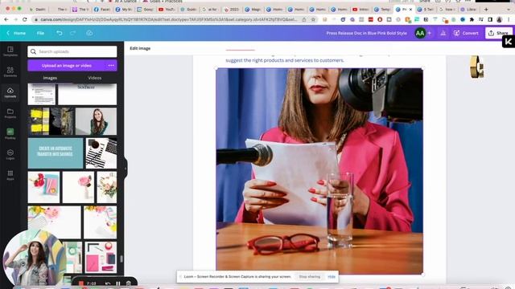Open a new browser tab
Viewport: 515px width, 289px height.
[486, 10]
